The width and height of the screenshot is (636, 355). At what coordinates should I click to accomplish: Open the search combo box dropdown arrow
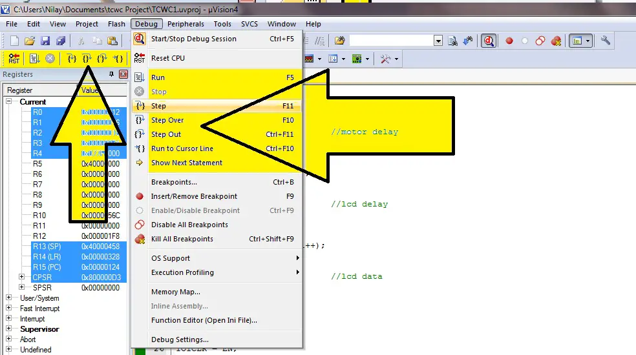tap(438, 41)
